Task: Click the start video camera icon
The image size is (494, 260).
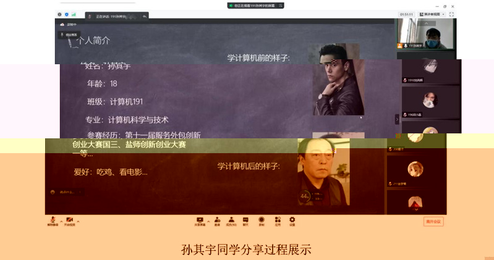Action: click(x=69, y=220)
